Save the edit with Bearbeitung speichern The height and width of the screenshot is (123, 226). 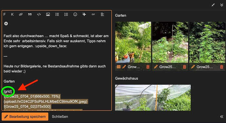(x=25, y=116)
